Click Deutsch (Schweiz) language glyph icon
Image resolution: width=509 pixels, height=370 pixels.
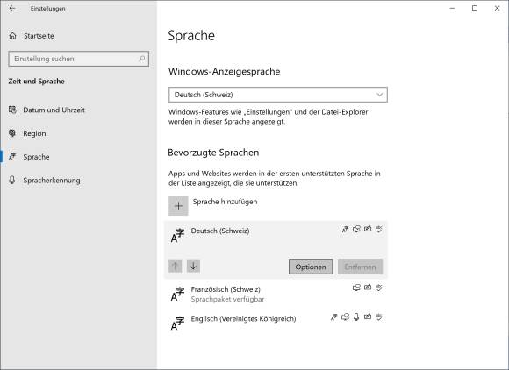(x=177, y=236)
